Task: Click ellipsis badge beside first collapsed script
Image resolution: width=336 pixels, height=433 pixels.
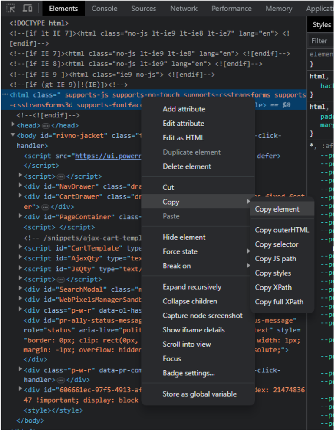Action: click(61, 177)
